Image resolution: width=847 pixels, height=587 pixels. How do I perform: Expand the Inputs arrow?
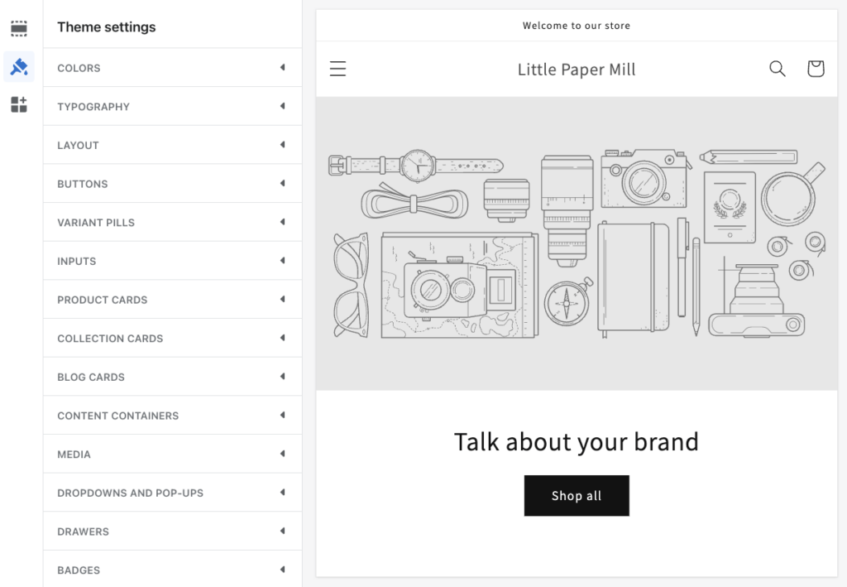(x=283, y=261)
